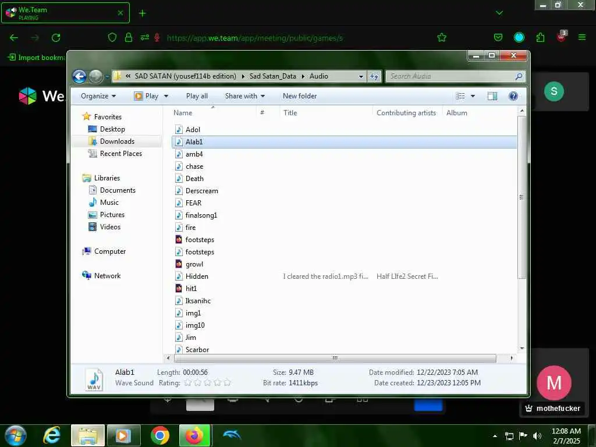Select Network in the navigation pane
Screen dimensions: 596x447
point(107,276)
